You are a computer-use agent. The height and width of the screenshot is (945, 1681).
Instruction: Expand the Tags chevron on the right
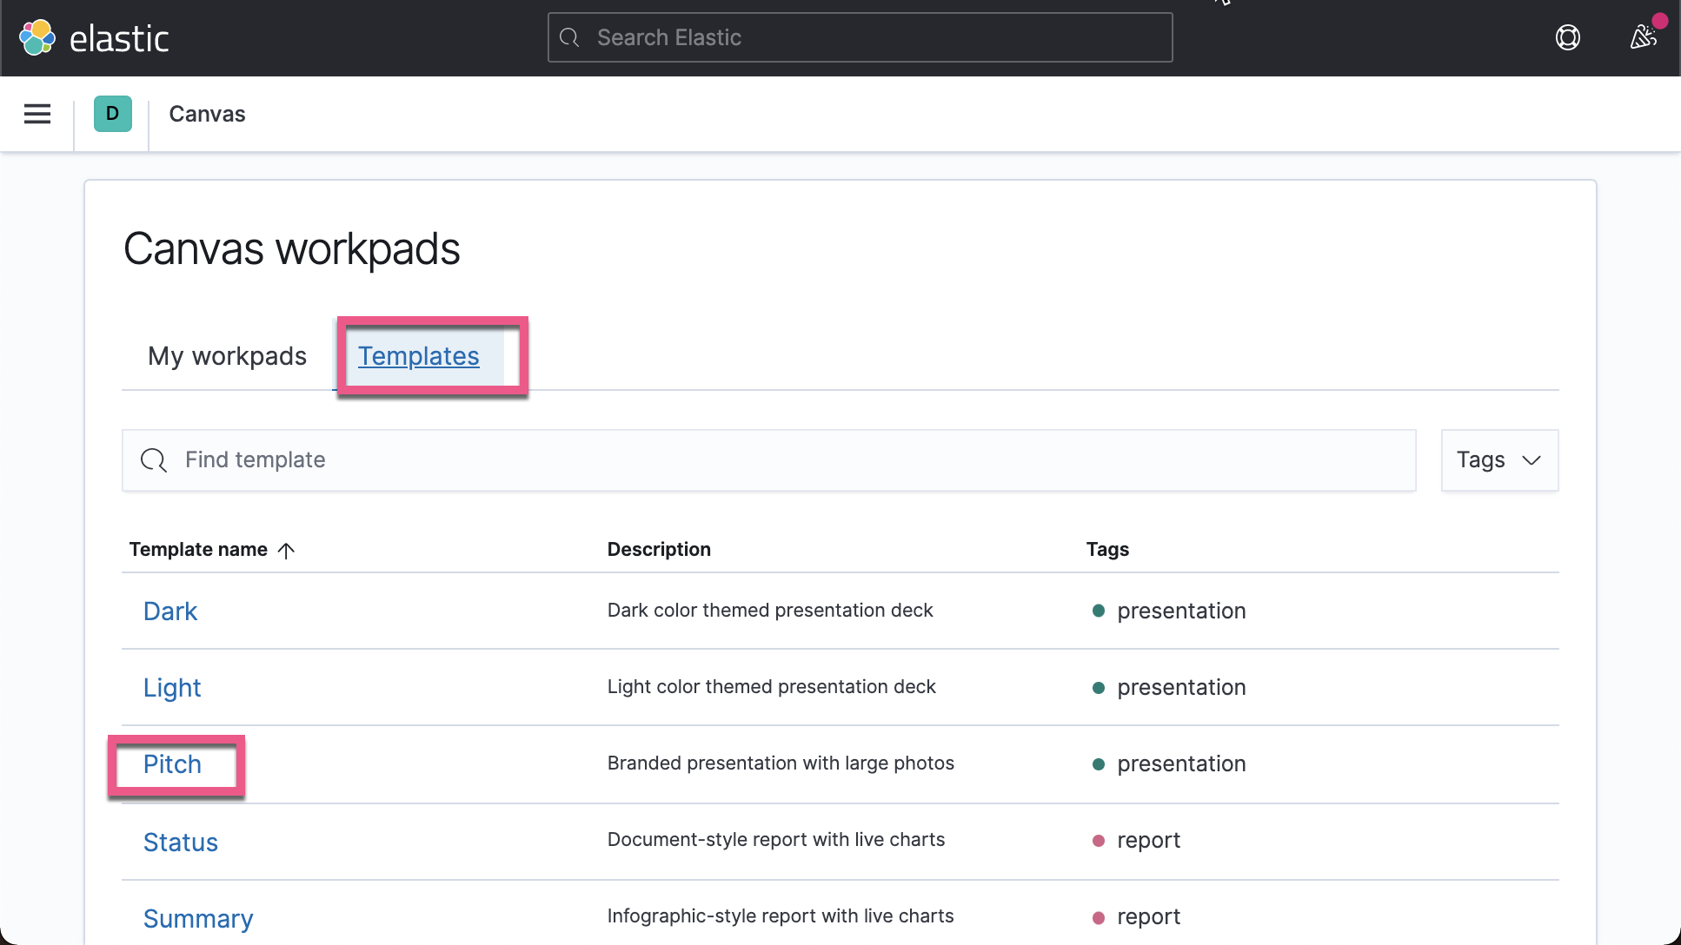(x=1532, y=460)
